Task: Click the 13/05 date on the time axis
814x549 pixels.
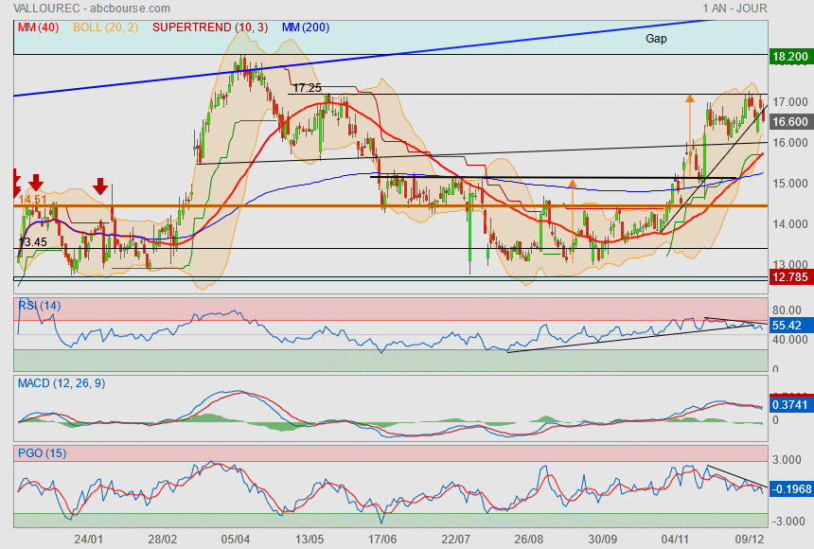Action: click(310, 540)
